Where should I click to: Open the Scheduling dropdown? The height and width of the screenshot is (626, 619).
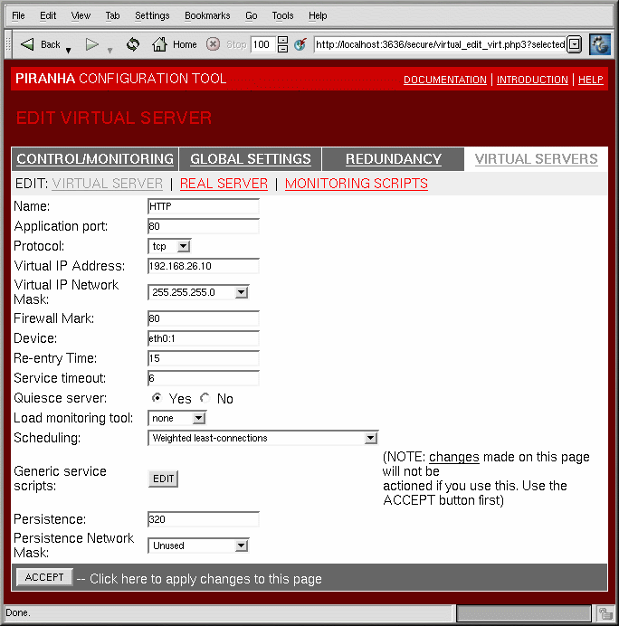(262, 438)
